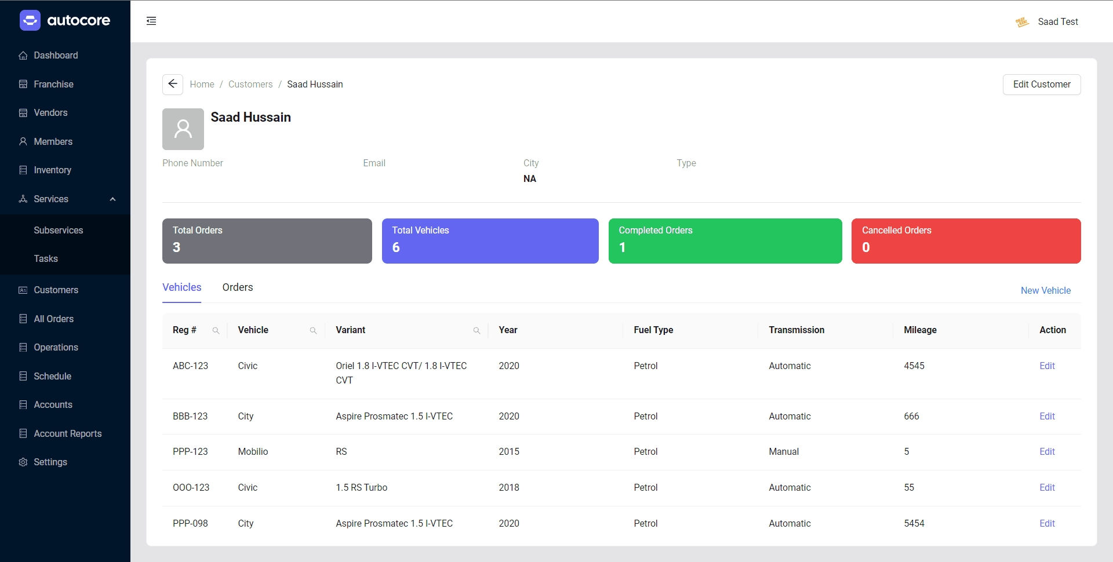Click the Manual transmission cell
The height and width of the screenshot is (562, 1113).
(784, 452)
